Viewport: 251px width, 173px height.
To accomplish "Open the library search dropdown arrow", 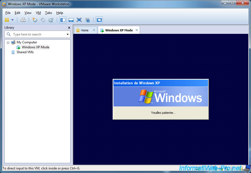I will point(68,34).
